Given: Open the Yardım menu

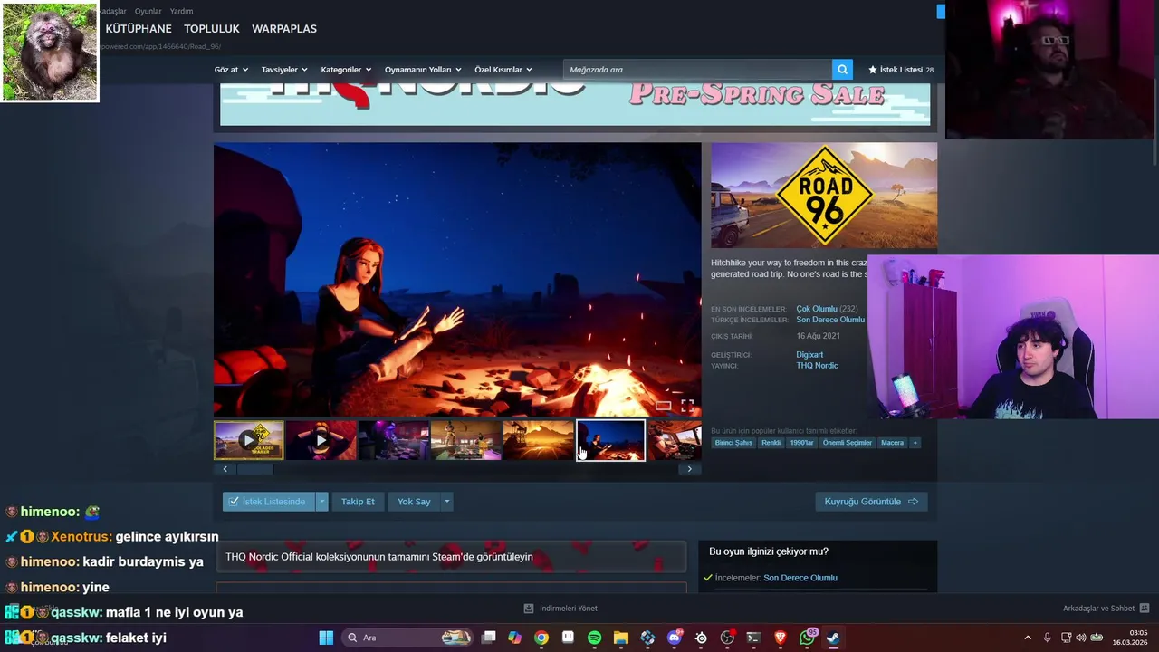Looking at the screenshot, I should click(181, 11).
